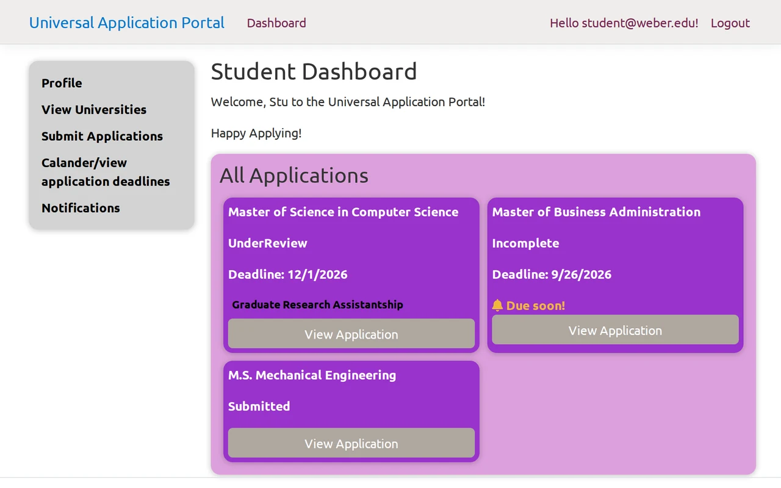This screenshot has height=488, width=781.
Task: View the M.S. Mechanical Engineering application
Action: coord(351,443)
